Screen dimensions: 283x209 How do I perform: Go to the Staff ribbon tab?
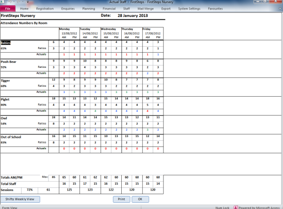pos(126,9)
